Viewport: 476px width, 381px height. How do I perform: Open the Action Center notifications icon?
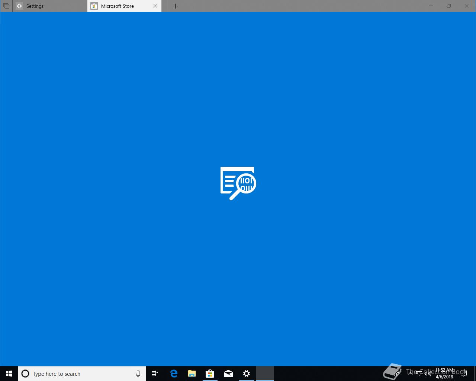point(464,374)
